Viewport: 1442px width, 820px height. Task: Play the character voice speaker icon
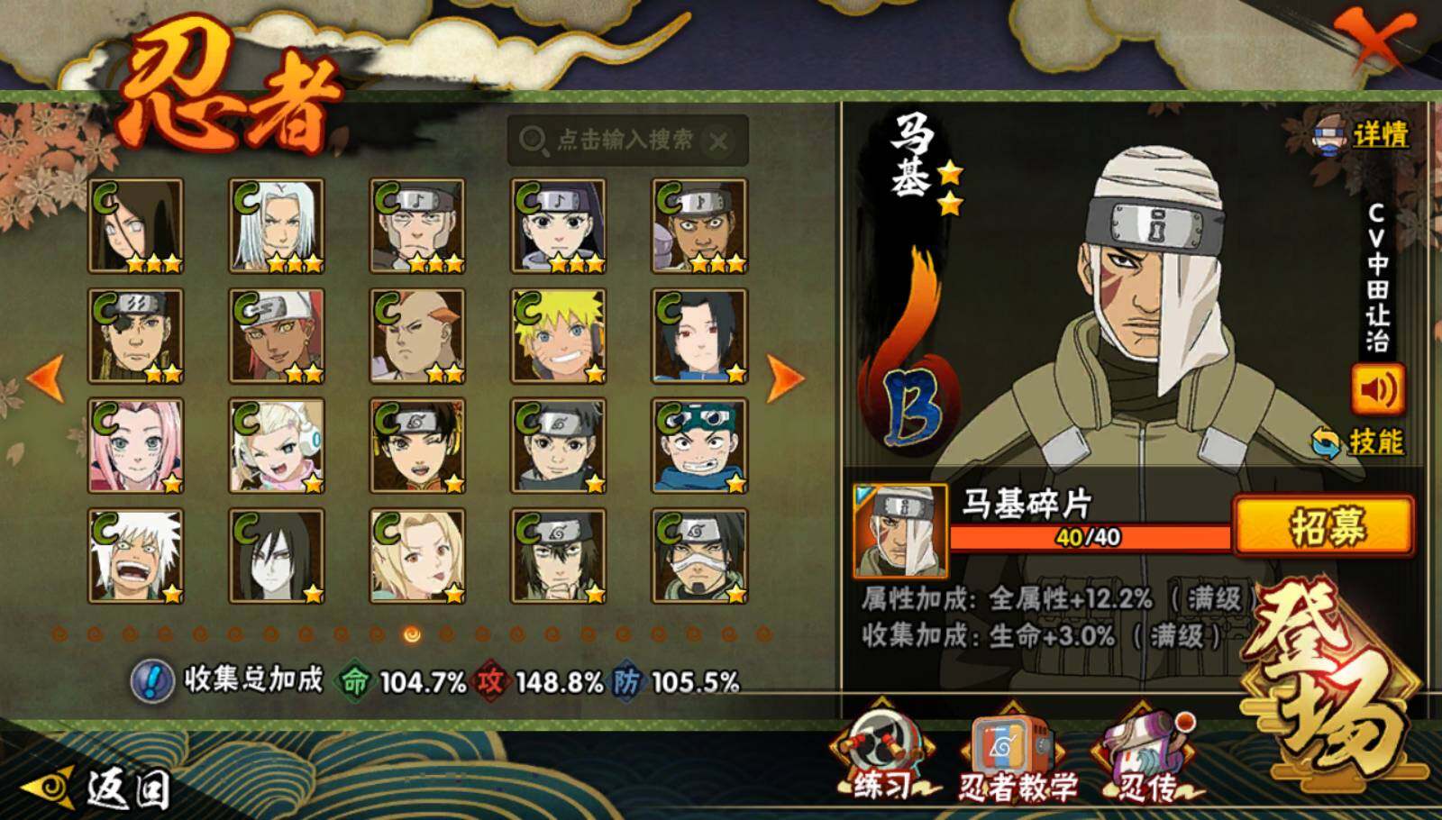pos(1376,389)
